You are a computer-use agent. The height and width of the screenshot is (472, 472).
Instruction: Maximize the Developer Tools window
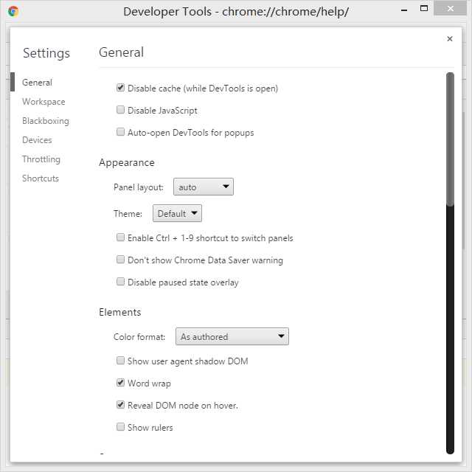(x=424, y=9)
